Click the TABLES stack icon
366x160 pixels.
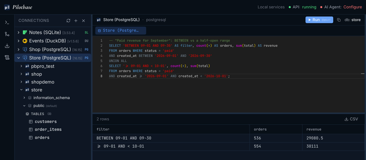coord(27,114)
